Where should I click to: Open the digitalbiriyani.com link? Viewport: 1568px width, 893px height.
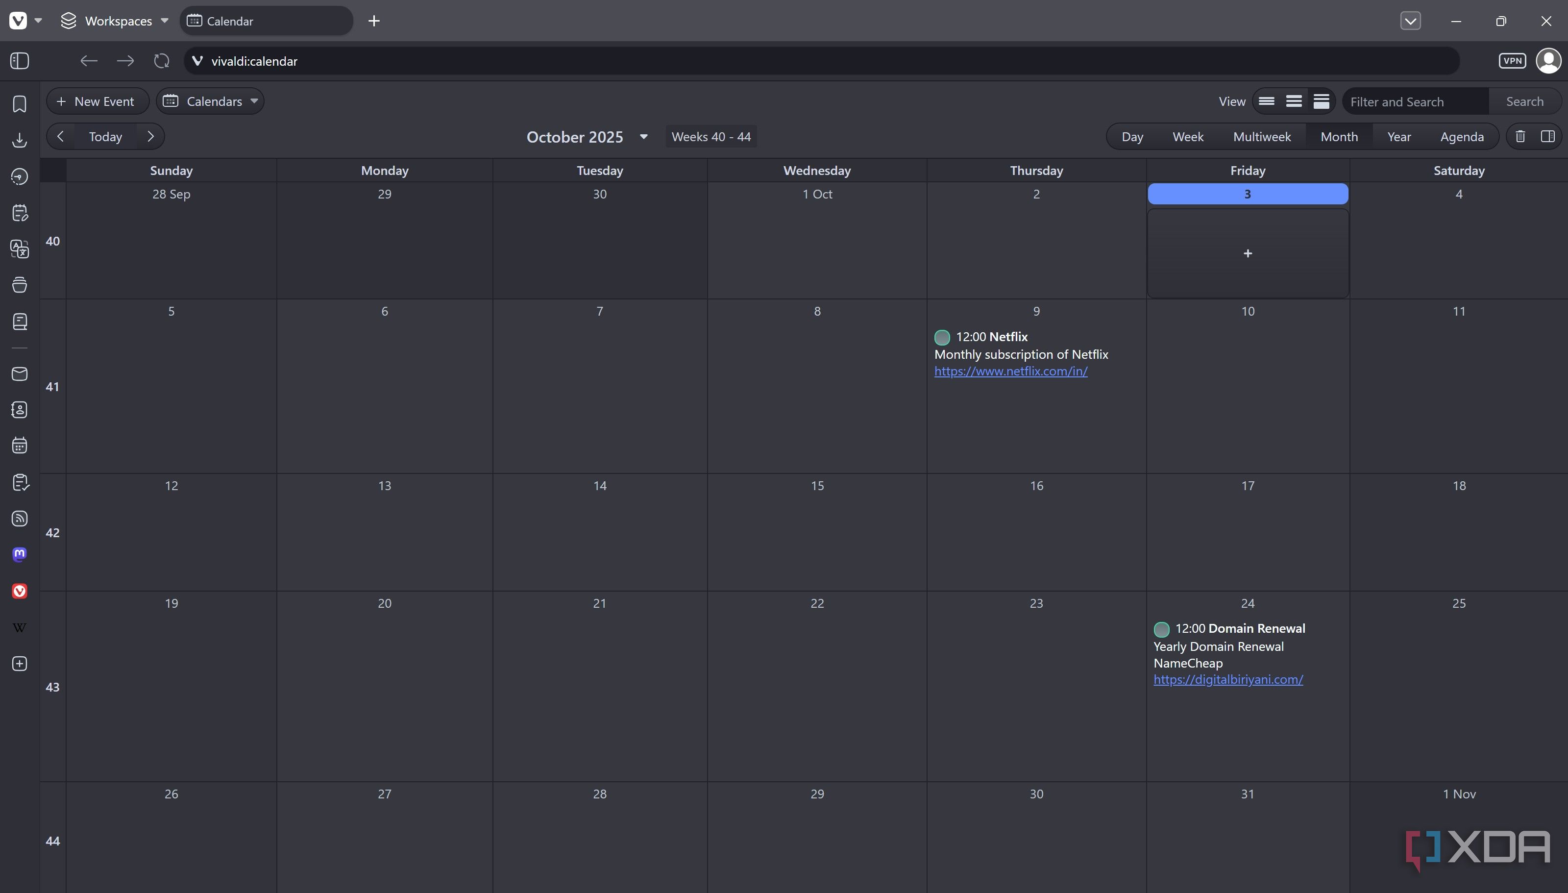pyautogui.click(x=1228, y=680)
